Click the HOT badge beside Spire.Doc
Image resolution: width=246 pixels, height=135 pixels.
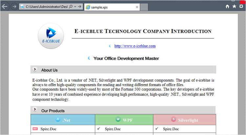pos(35,129)
